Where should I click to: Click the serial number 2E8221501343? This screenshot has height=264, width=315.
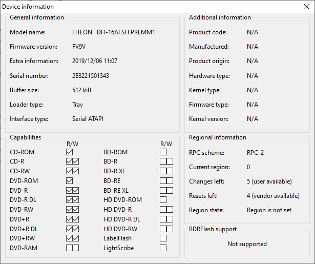click(x=91, y=76)
